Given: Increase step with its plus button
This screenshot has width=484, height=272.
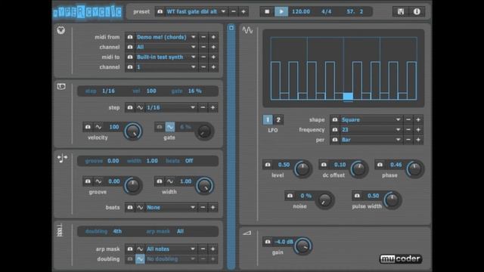Looking at the screenshot, I should coord(213,107).
